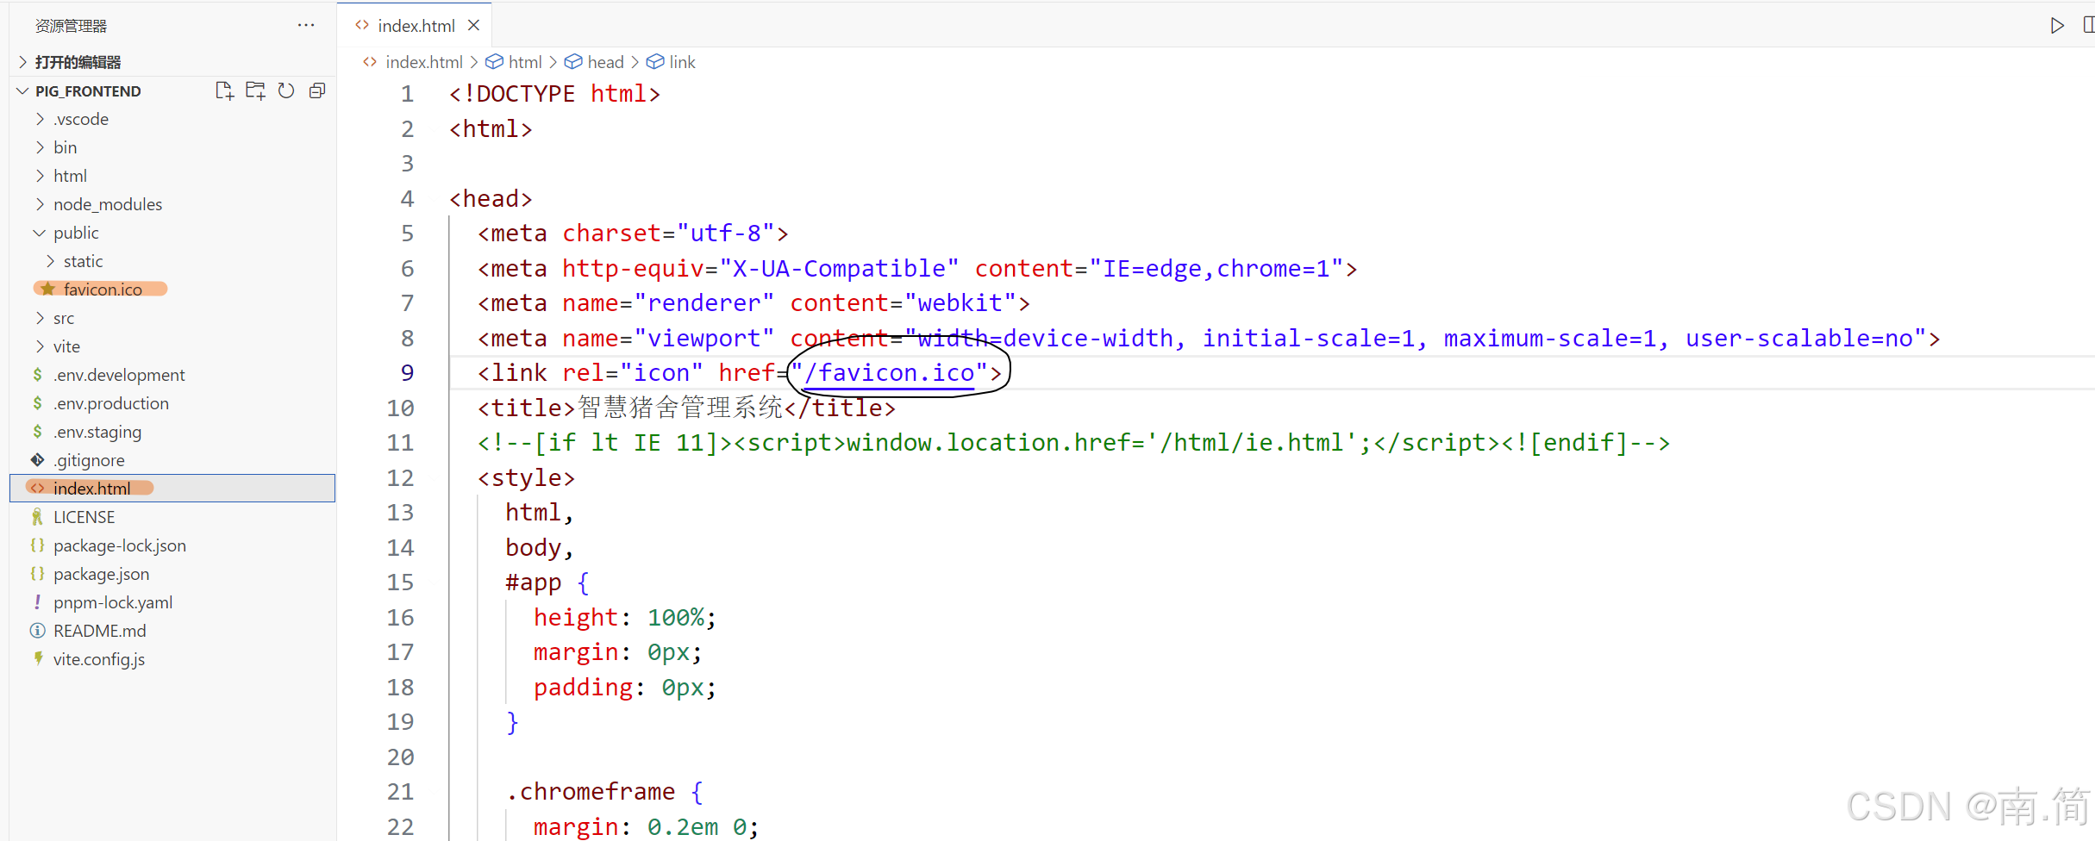The height and width of the screenshot is (841, 2095).
Task: Open vite.config.js in explorer
Action: click(172, 659)
